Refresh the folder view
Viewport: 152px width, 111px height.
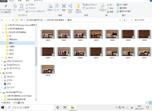[x=124, y=20]
